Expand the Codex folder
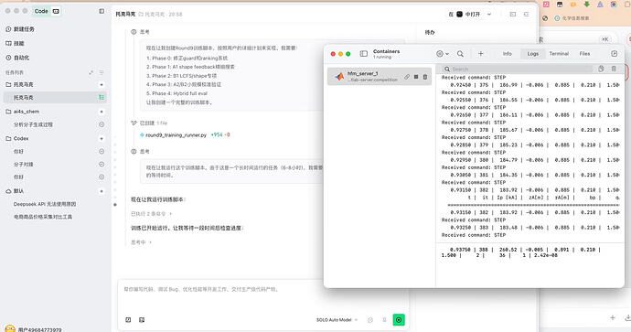 click(x=17, y=138)
